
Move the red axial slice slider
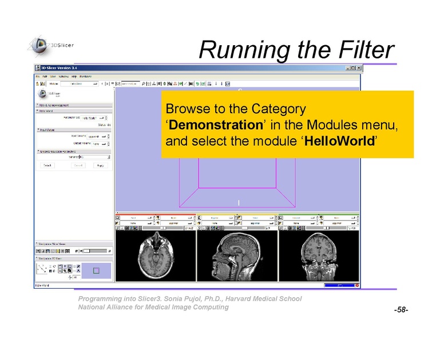tap(163, 228)
